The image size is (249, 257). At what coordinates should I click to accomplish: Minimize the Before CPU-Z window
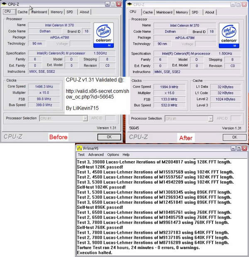click(107, 4)
